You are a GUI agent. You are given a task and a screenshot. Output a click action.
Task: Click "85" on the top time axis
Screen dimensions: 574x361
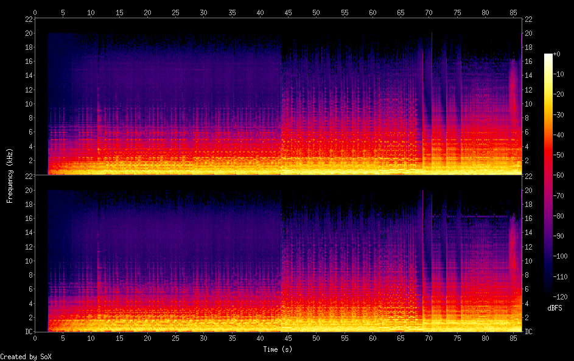pyautogui.click(x=513, y=12)
